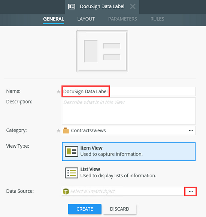Select Item View as the view type
The height and width of the screenshot is (217, 206).
click(129, 151)
